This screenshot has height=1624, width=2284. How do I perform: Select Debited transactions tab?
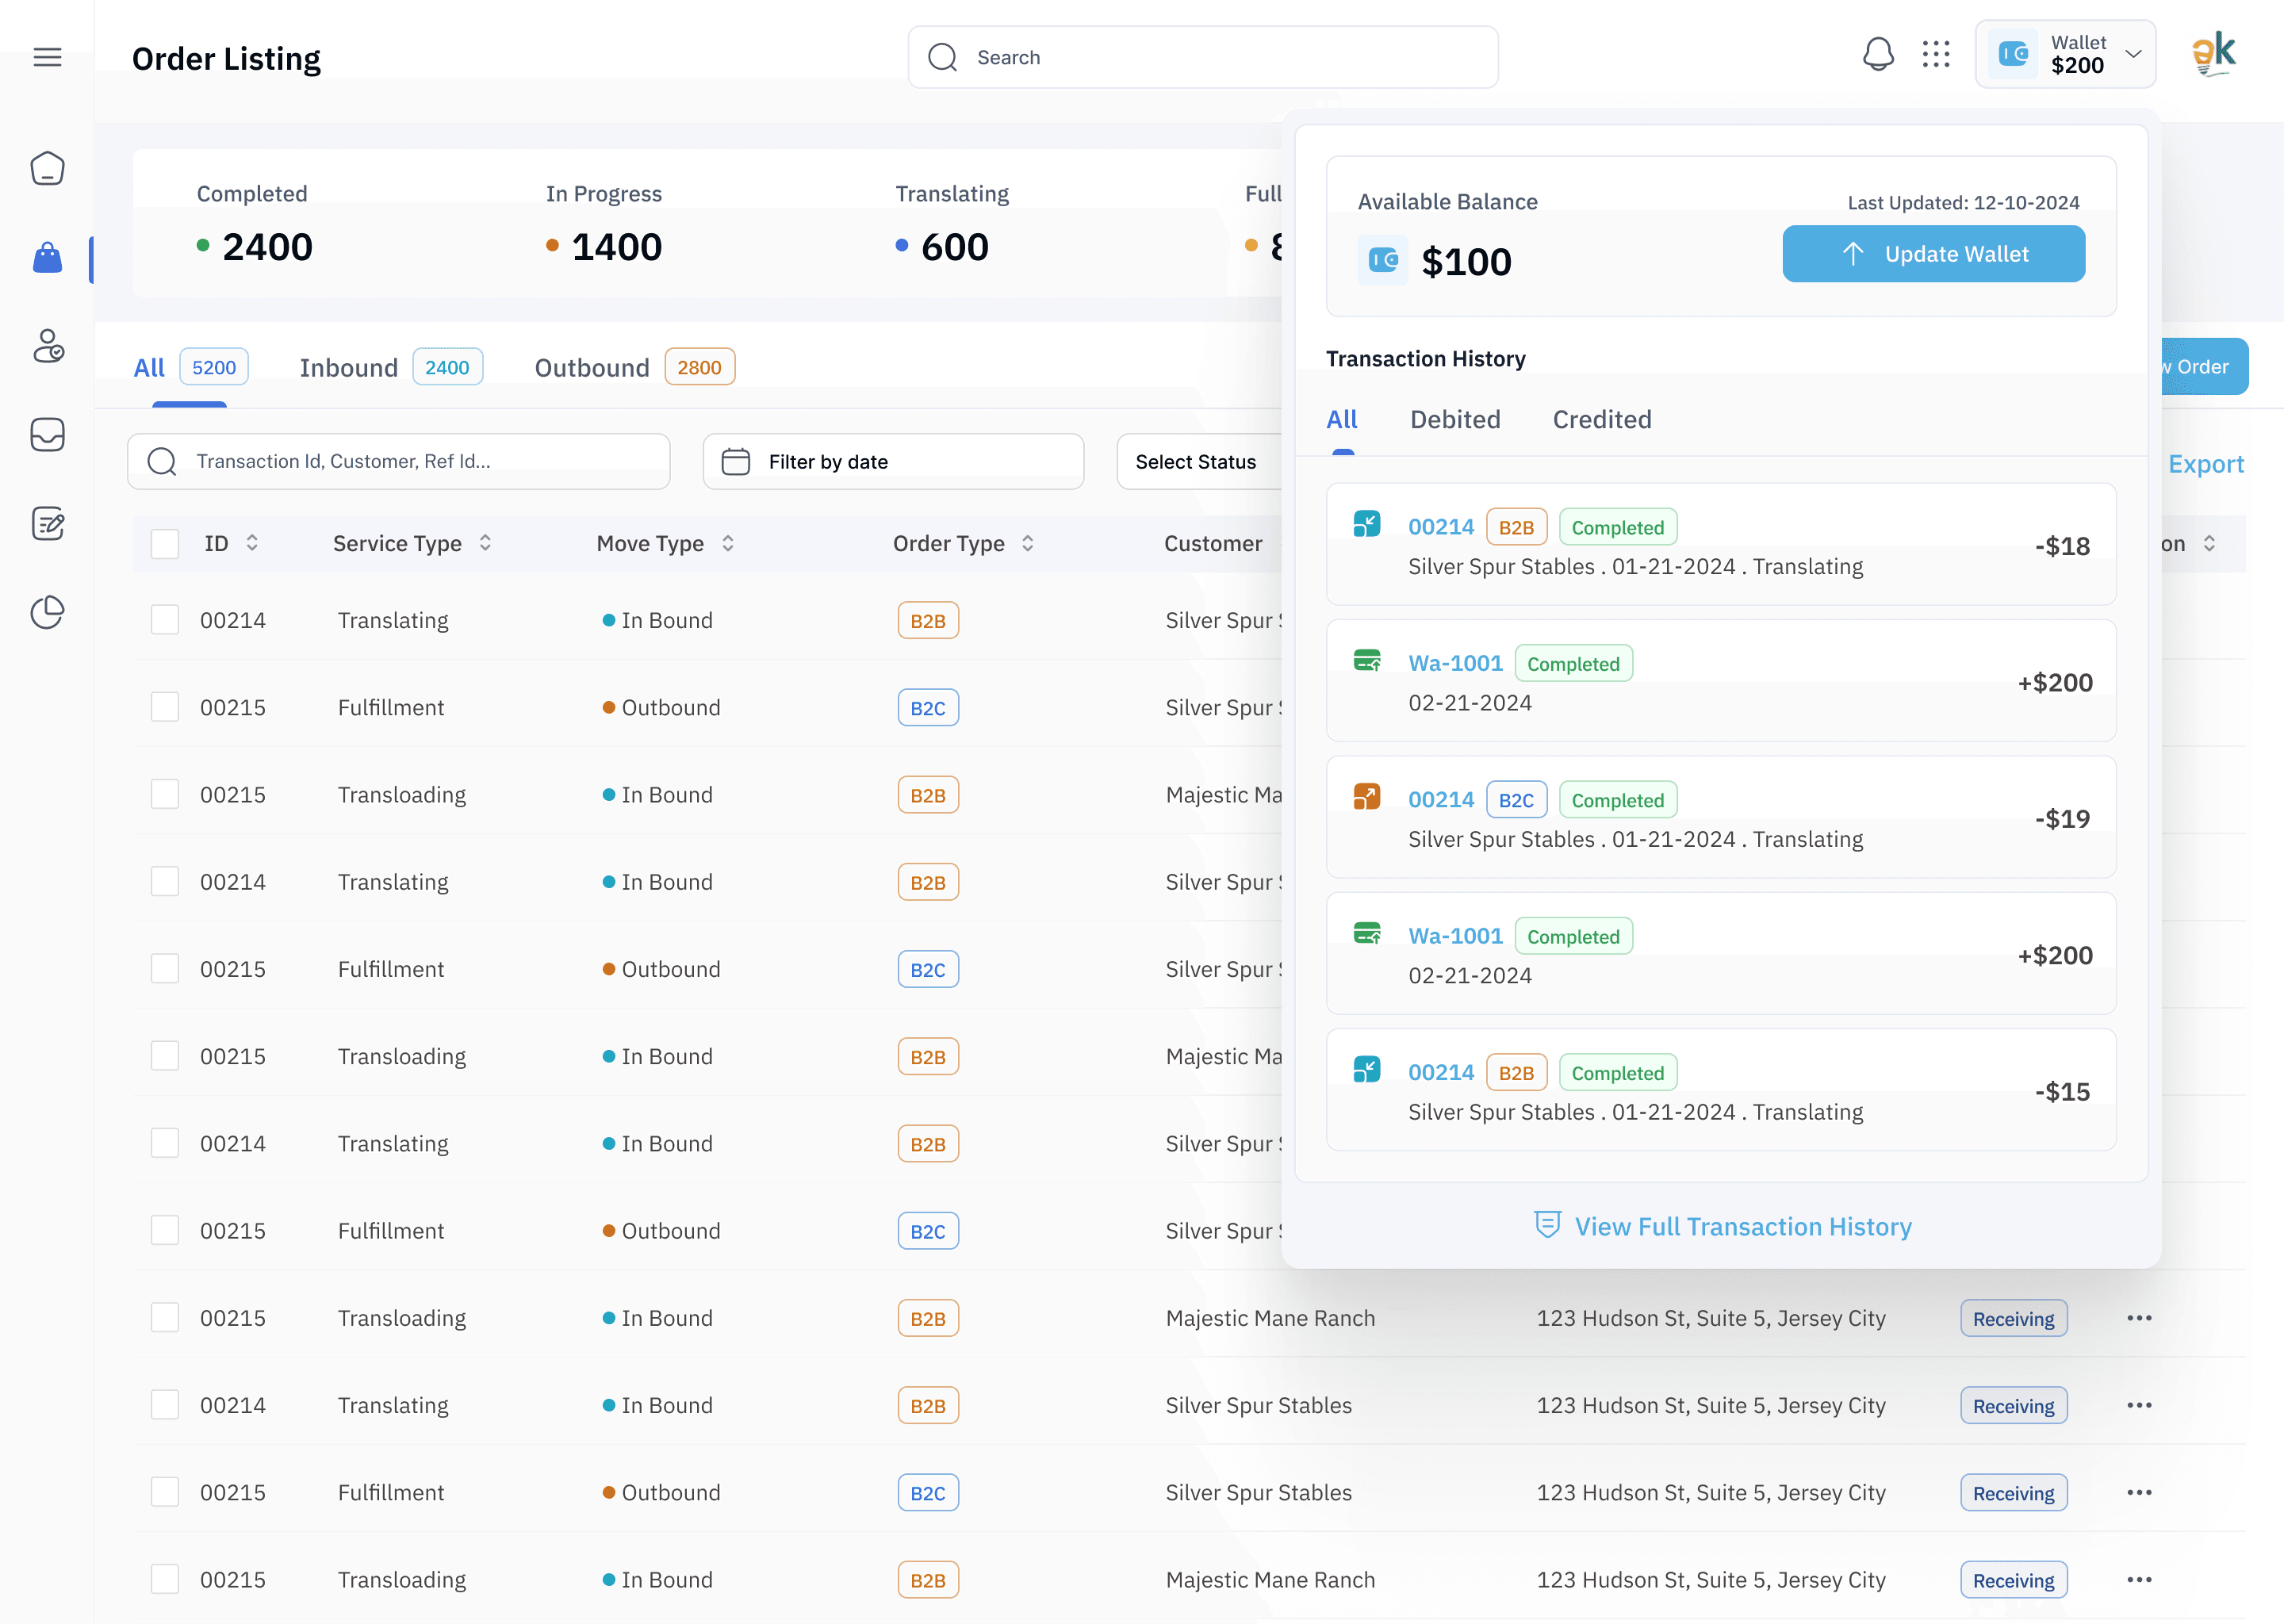[1455, 419]
